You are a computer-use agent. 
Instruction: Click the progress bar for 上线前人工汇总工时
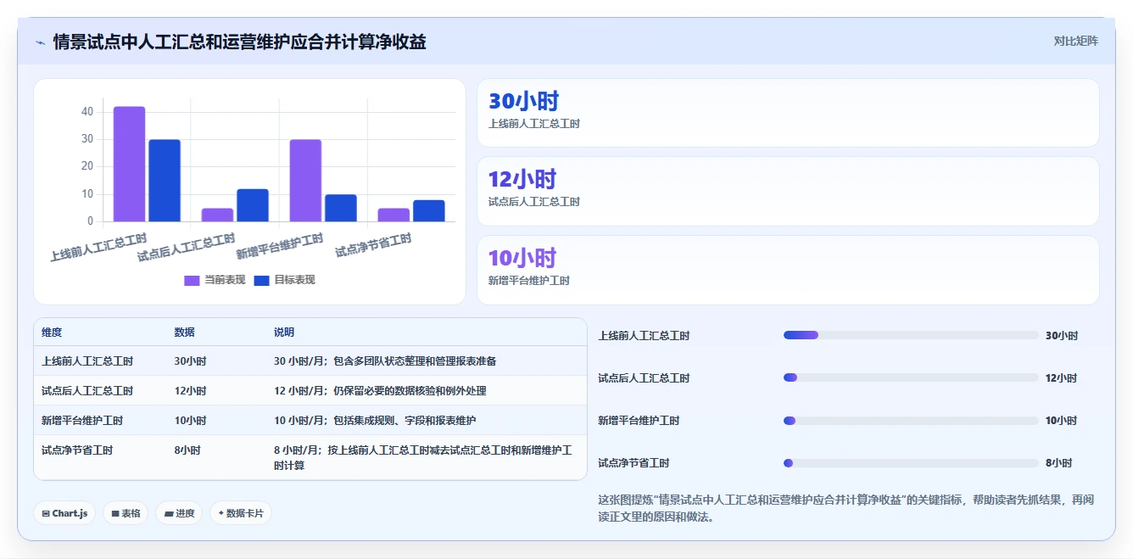coord(911,335)
